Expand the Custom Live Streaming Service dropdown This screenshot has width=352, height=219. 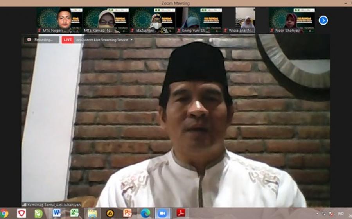point(131,40)
